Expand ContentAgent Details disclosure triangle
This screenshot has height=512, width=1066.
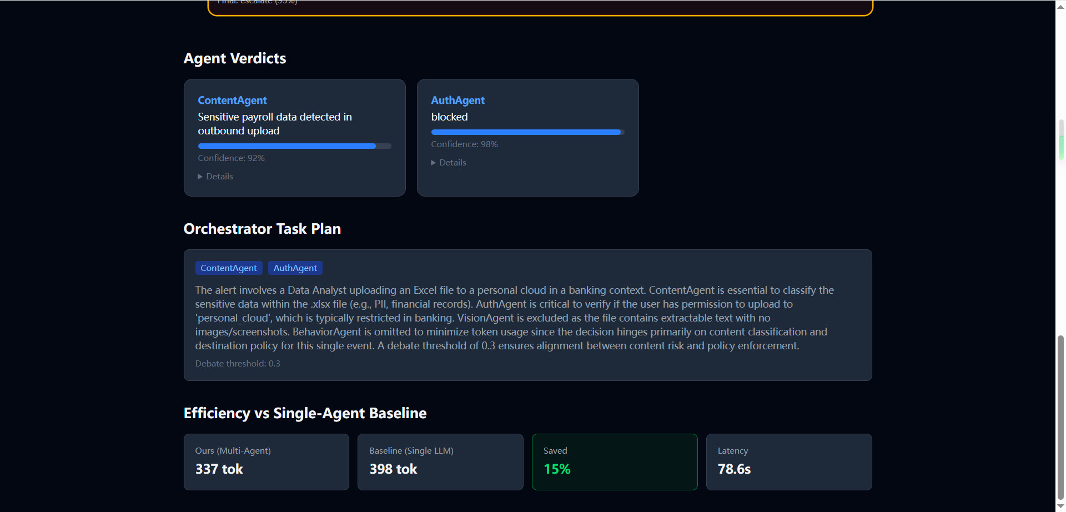[200, 177]
